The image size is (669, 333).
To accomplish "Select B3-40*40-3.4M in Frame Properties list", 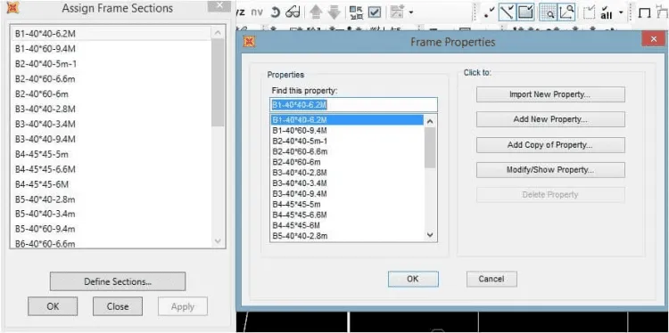I will pos(347,183).
